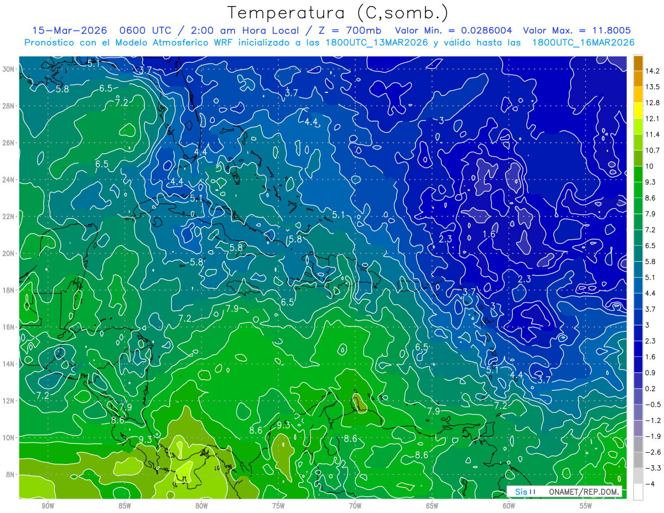The width and height of the screenshot is (664, 513).
Task: Click the 13.5 value on the color scale
Action: coord(652,87)
